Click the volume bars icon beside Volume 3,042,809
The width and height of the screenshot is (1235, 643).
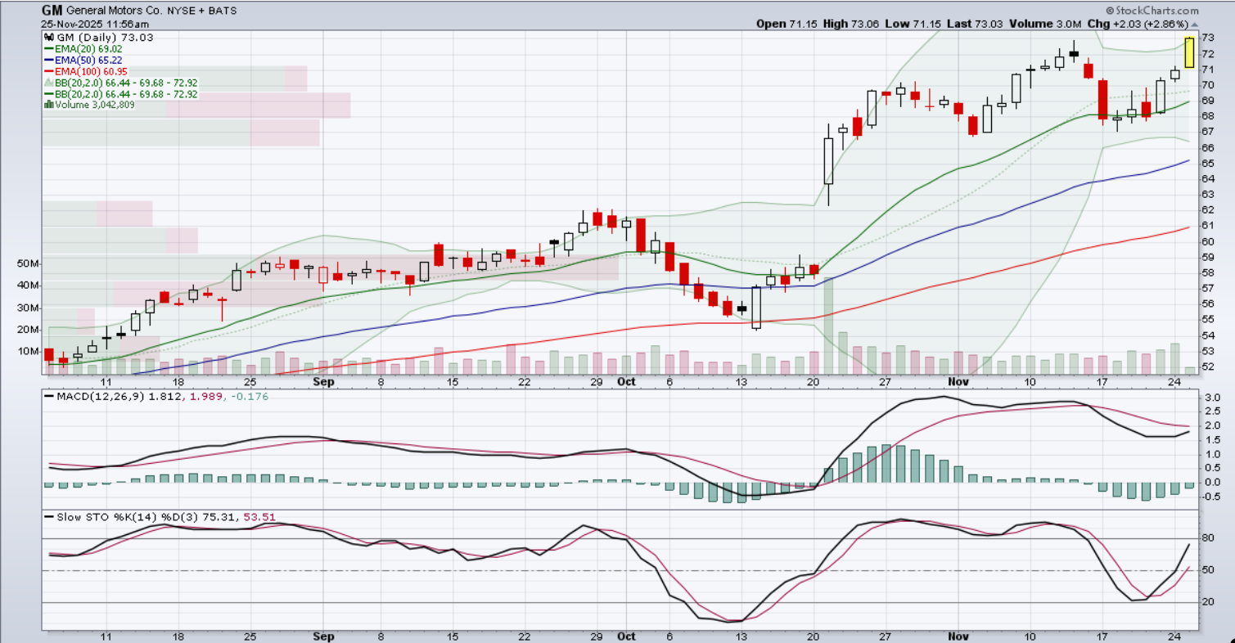click(48, 105)
